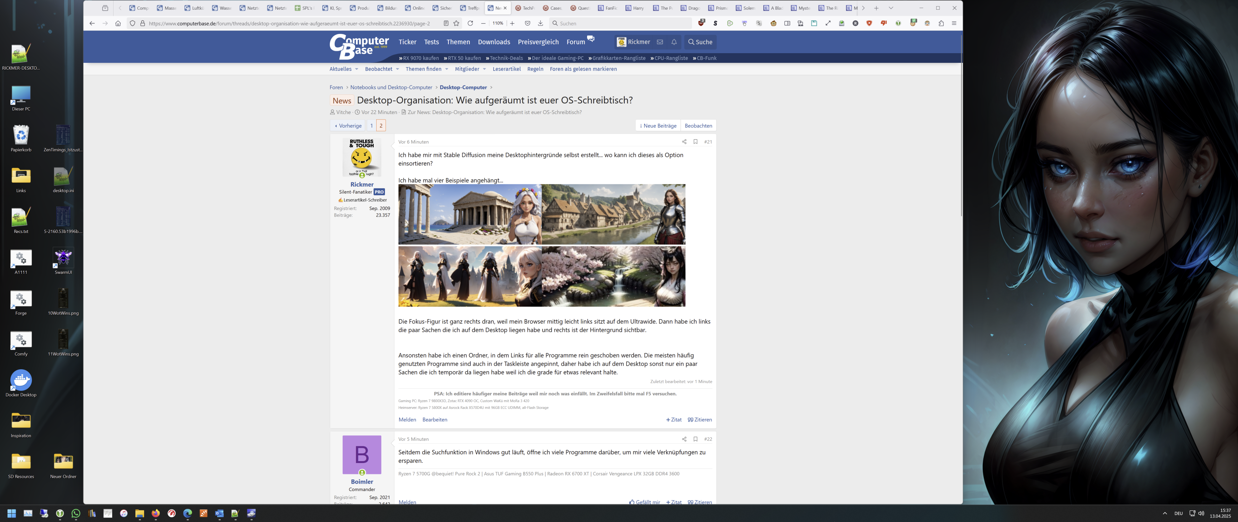This screenshot has width=1238, height=522.
Task: Expand the Mitglieder dropdown arrow
Action: coord(484,69)
